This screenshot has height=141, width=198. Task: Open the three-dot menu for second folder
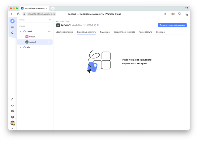click(x=49, y=42)
